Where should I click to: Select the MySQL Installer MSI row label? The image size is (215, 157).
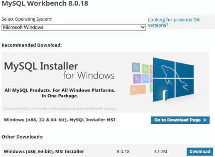[x=59, y=120]
